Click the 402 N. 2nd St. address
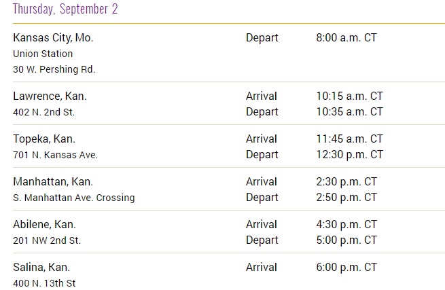 click(43, 112)
